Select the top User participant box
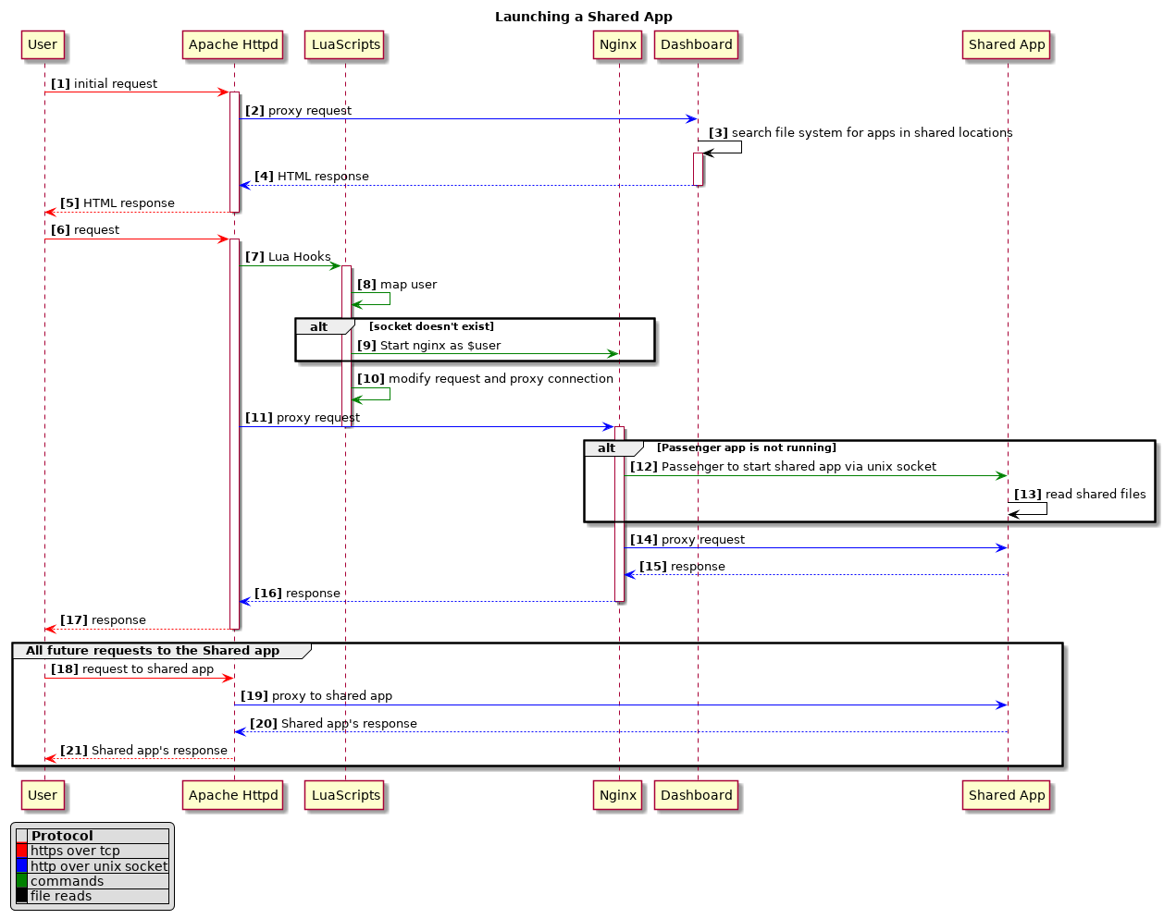 click(43, 44)
